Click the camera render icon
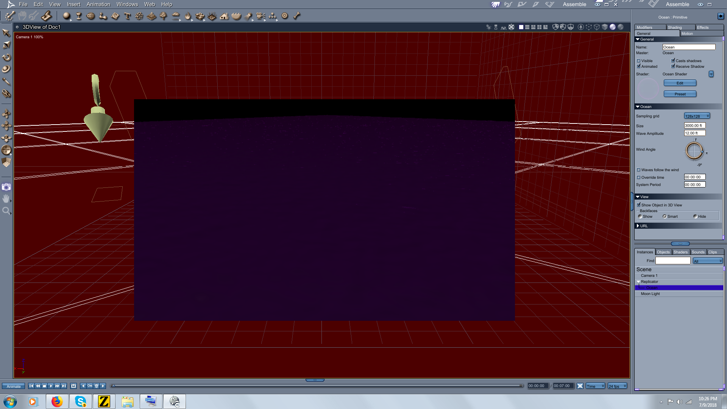 (x=6, y=187)
